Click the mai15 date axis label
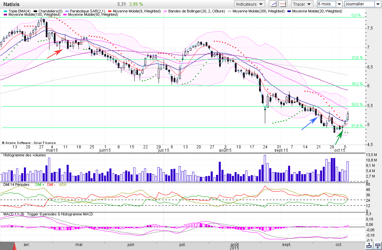 click(52, 150)
